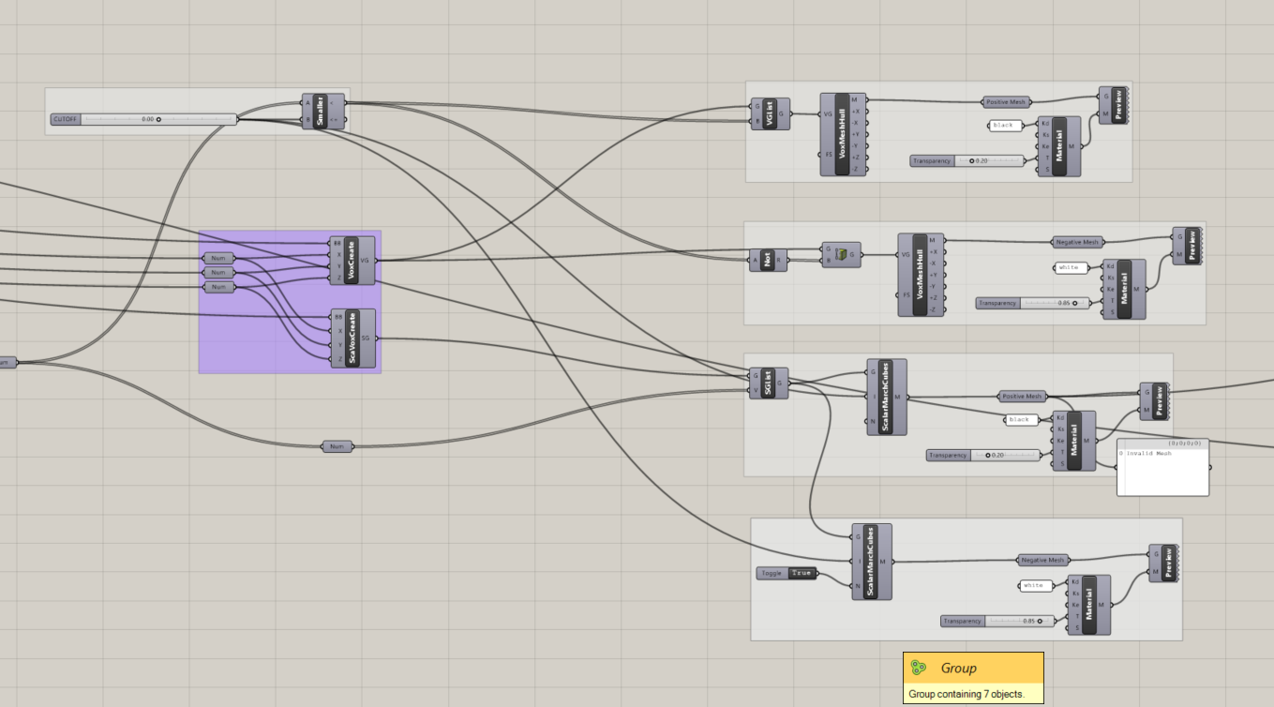Select ScalarMarchCubes component fed by the Toggle

tap(872, 562)
